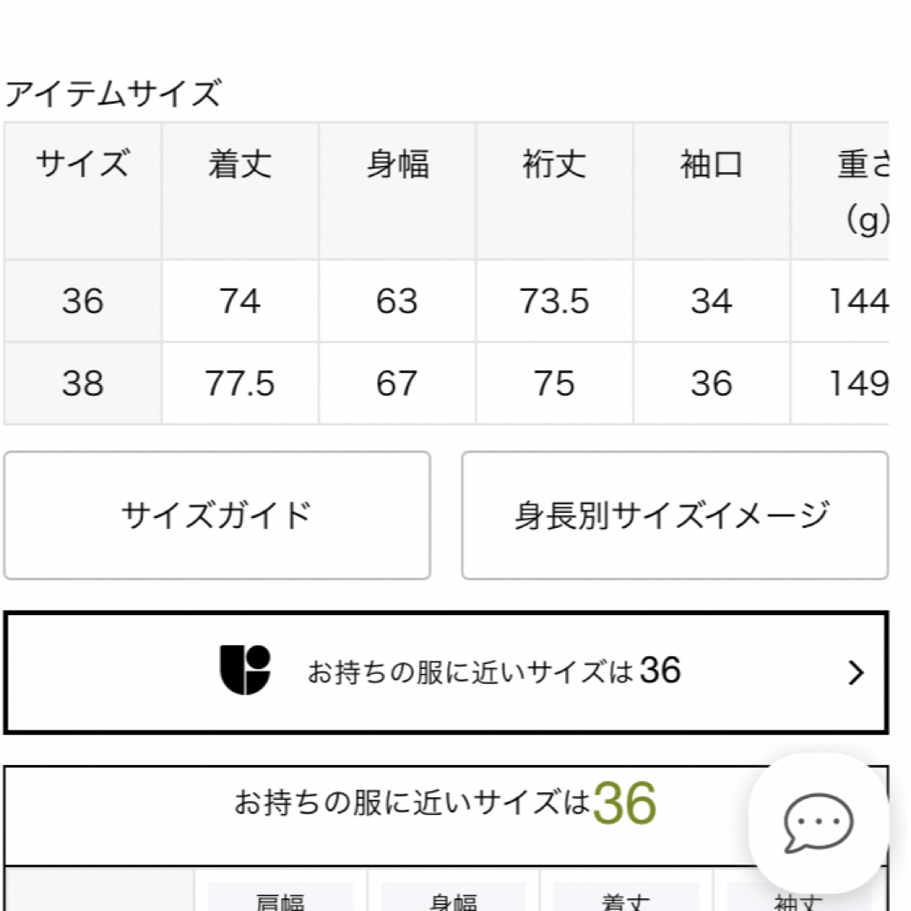The height and width of the screenshot is (911, 911).
Task: Select the 77.5 着丈 value cell
Action: click(x=240, y=384)
